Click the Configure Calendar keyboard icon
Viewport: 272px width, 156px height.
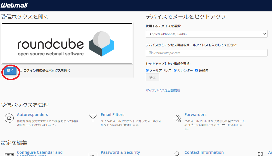coord(9,154)
